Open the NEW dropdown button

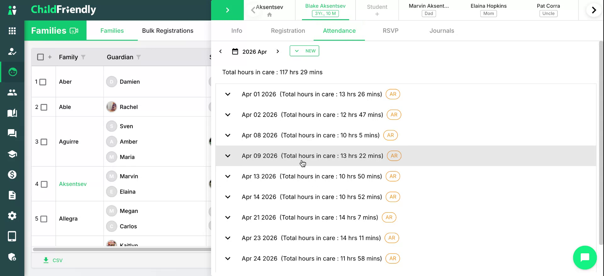[x=304, y=51]
